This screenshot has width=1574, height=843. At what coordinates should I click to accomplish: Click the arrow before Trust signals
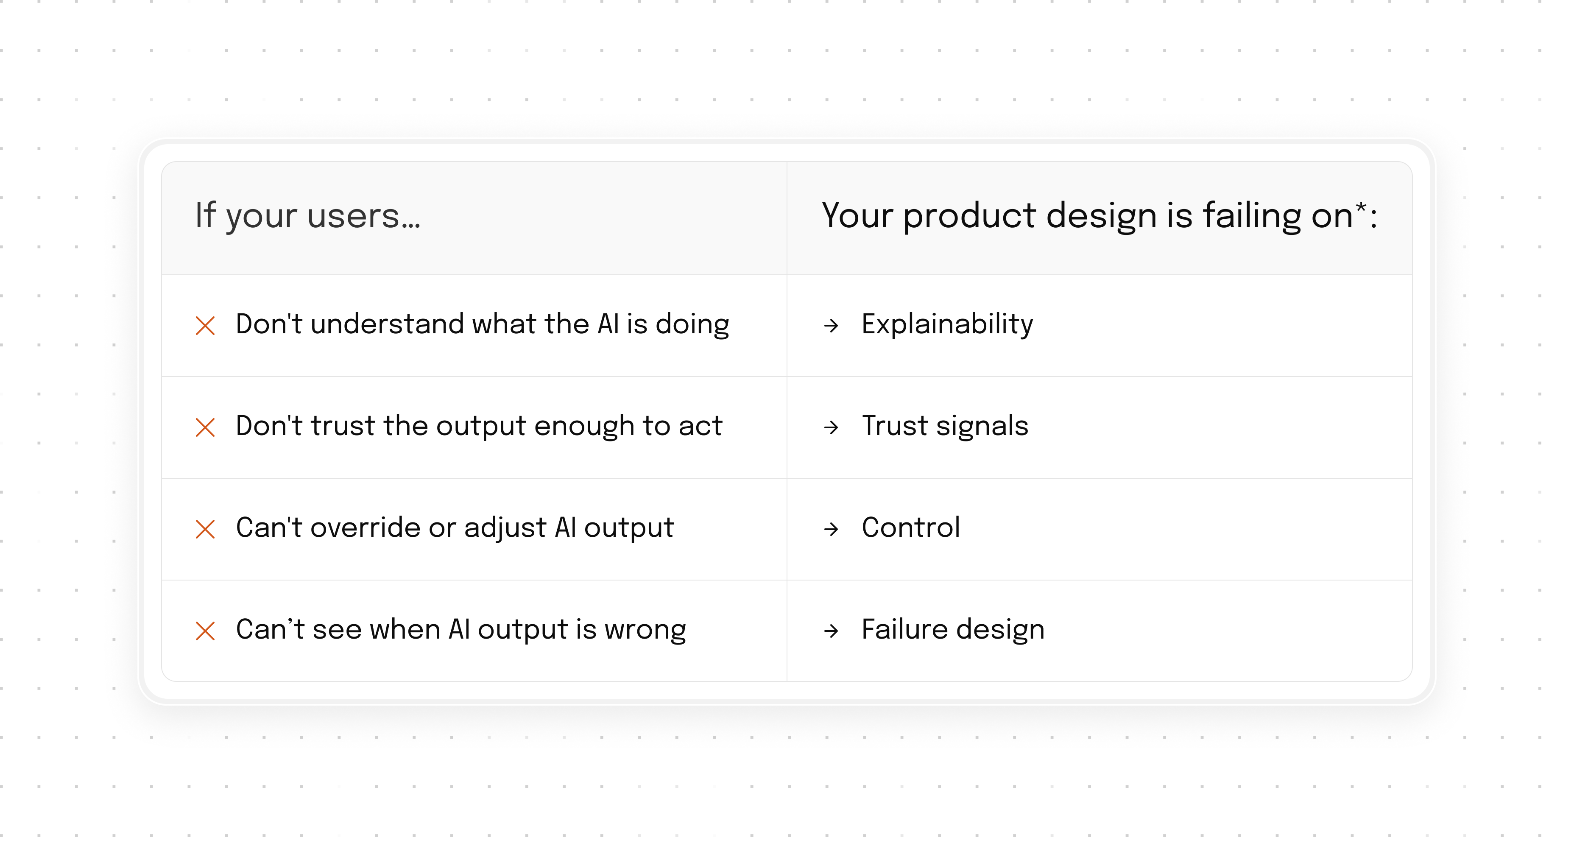[831, 427]
